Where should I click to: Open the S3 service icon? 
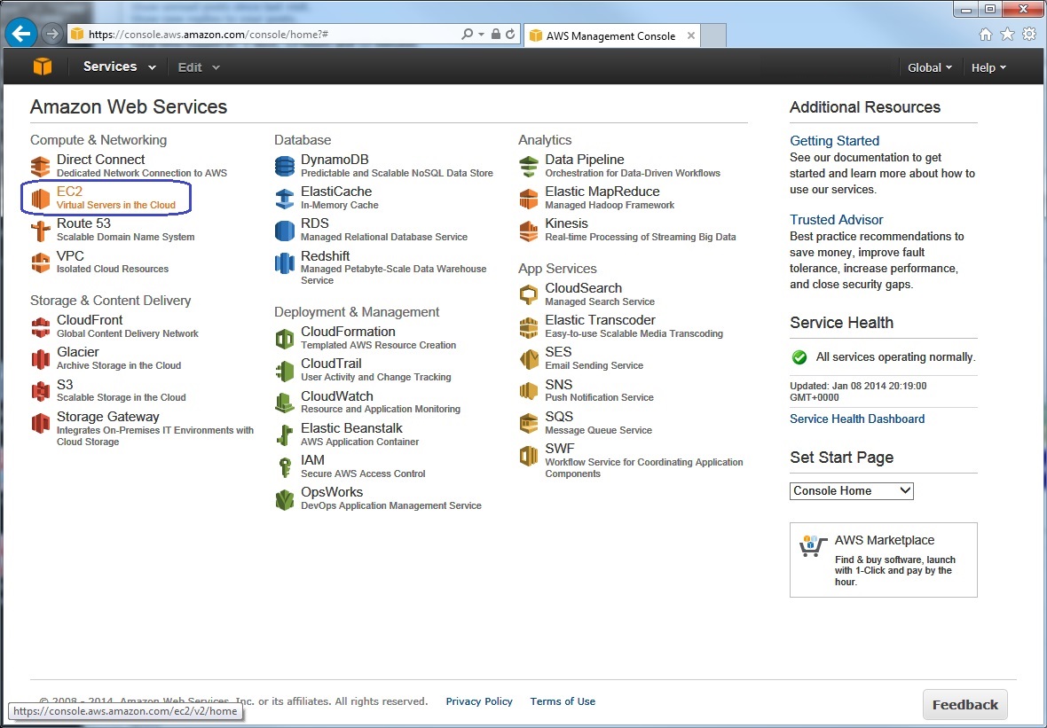(41, 391)
